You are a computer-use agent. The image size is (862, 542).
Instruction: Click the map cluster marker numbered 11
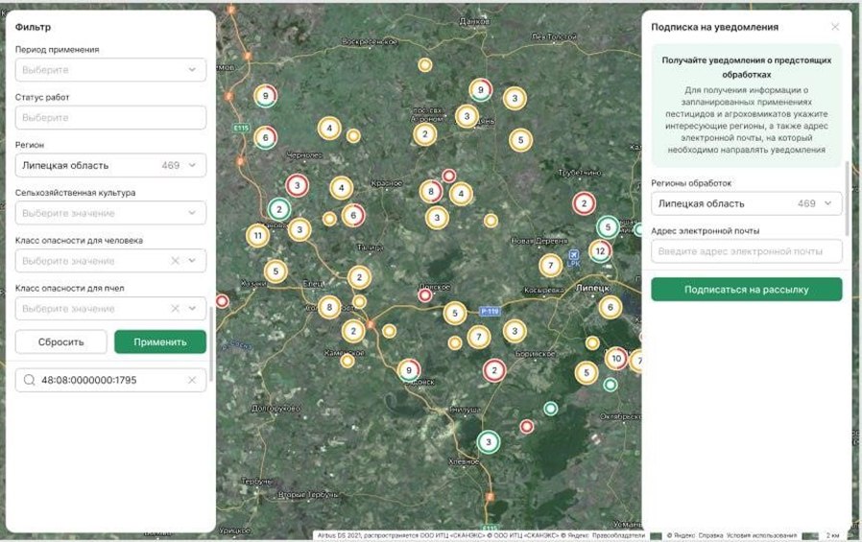(257, 235)
